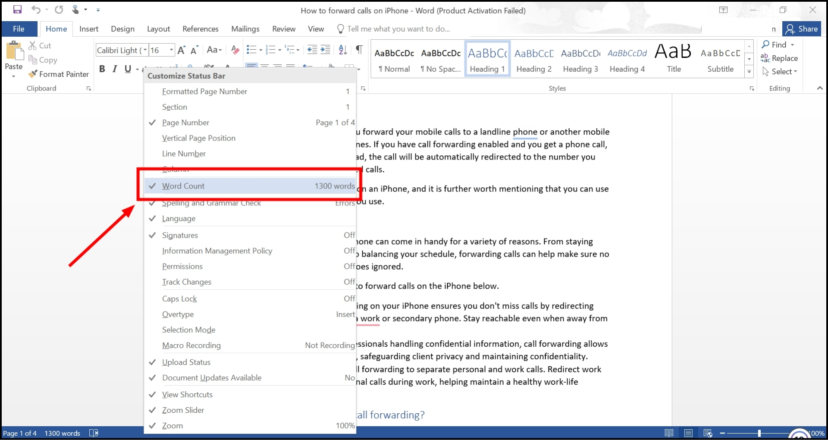Apply Numbering to the paragraph
Viewport: 828px width, 440px height.
tap(271, 49)
